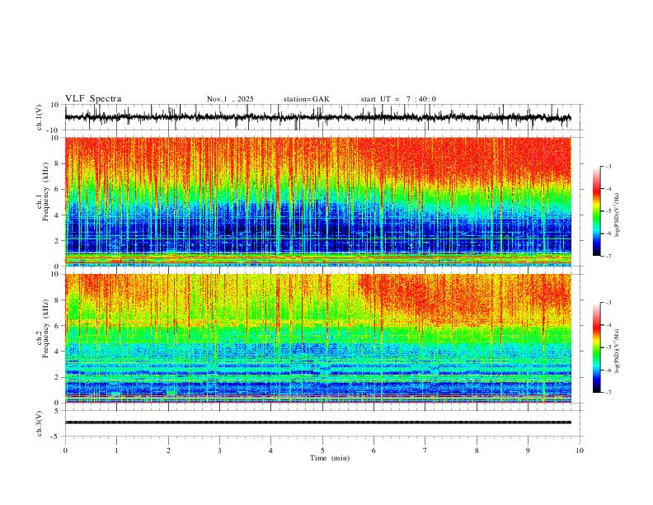Click the "ch.3(V)" axis label
The width and height of the screenshot is (653, 505).
(x=40, y=423)
